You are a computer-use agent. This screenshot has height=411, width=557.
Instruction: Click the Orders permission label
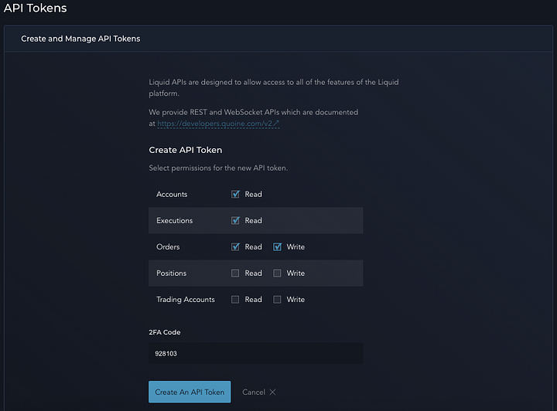tap(168, 246)
